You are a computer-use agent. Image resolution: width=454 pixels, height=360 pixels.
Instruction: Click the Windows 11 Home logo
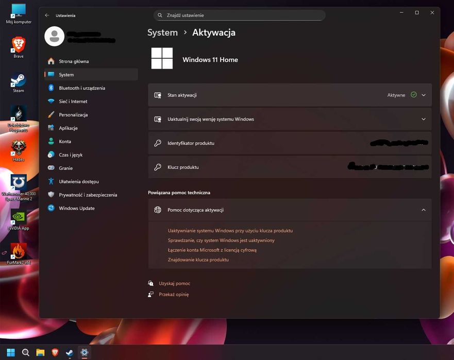(x=162, y=58)
